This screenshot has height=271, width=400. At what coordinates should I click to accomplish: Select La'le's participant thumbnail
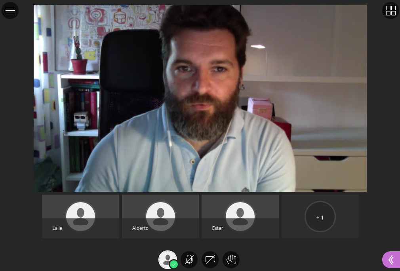[81, 216]
